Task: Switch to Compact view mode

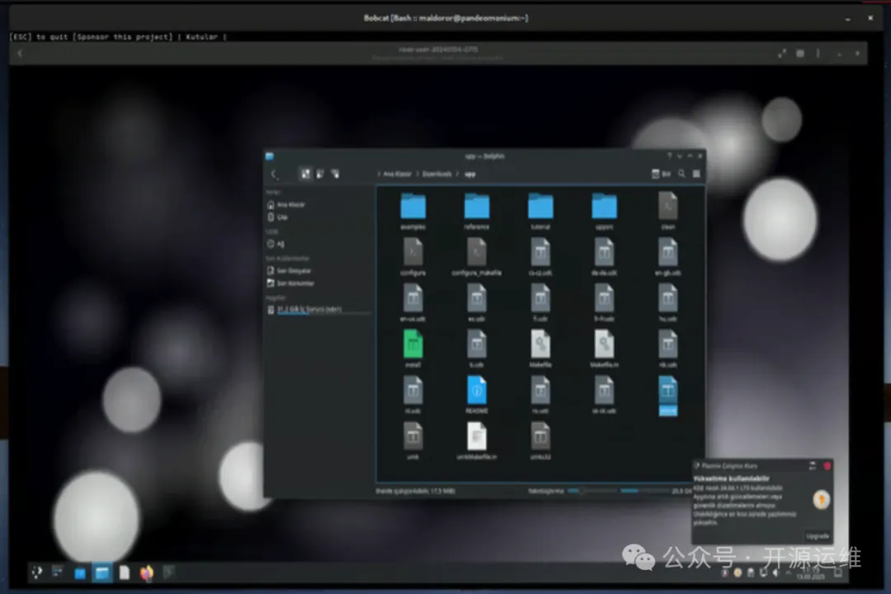Action: coord(320,174)
